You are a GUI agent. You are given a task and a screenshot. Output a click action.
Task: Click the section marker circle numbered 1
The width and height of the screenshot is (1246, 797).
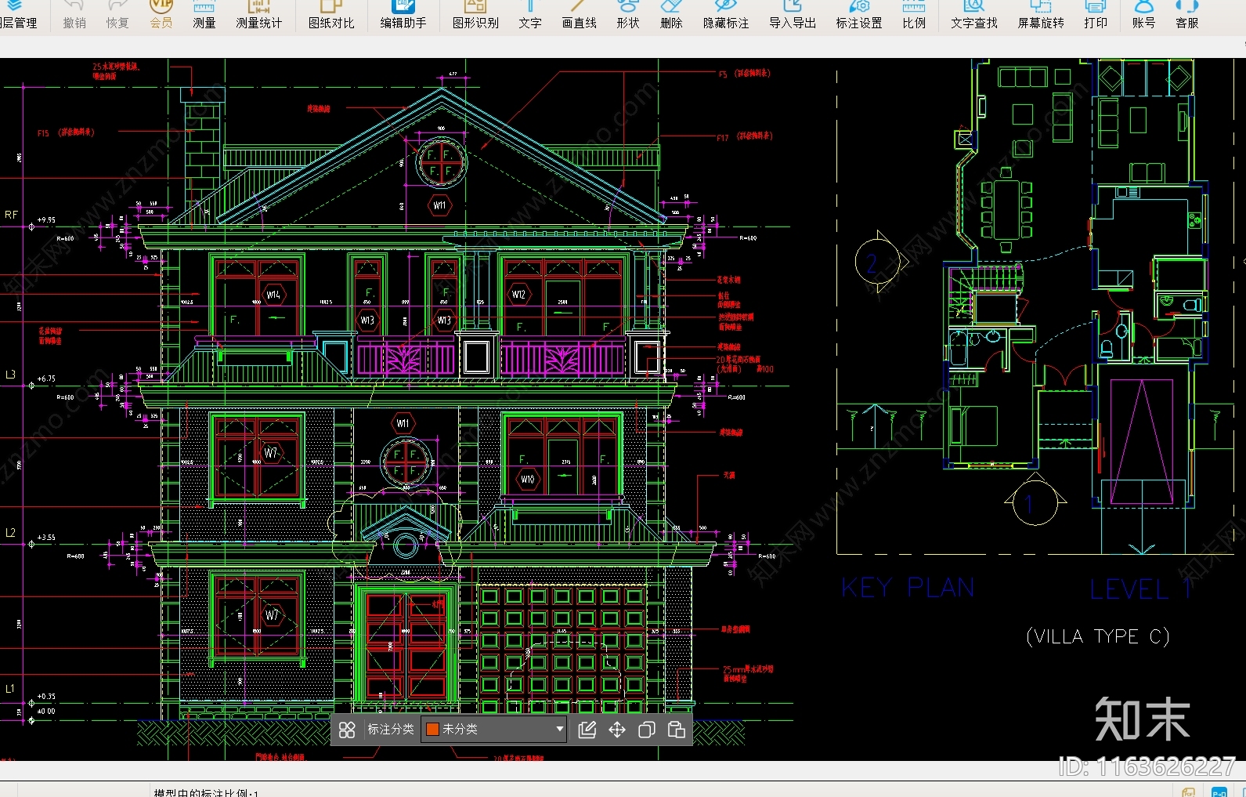point(1035,503)
